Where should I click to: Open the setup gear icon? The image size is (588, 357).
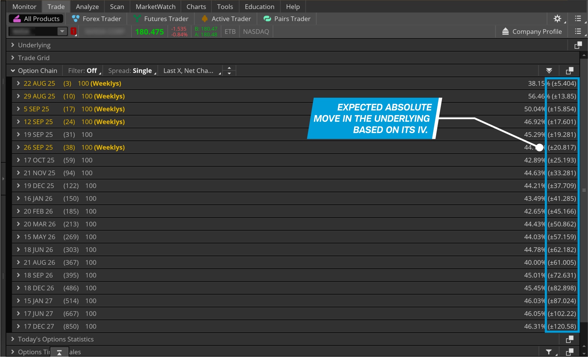[557, 18]
